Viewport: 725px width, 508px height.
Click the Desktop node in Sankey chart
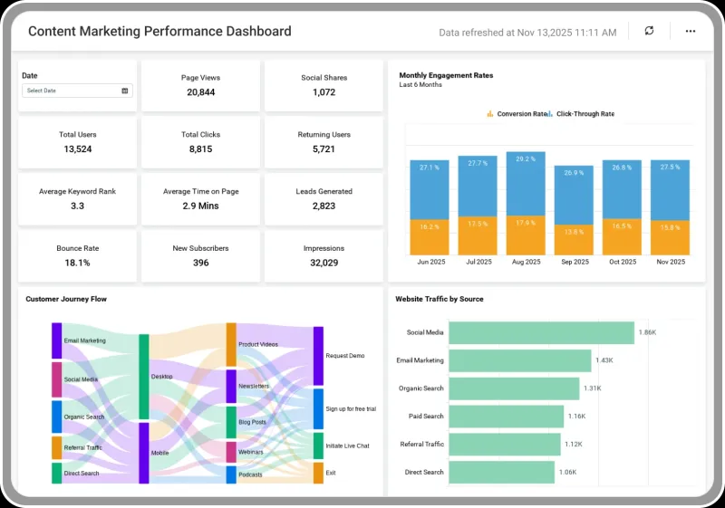pos(144,377)
